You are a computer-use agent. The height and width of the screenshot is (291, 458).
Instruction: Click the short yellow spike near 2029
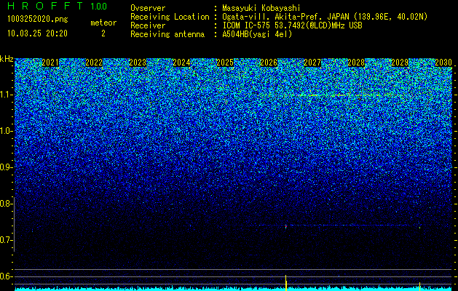click(x=419, y=286)
